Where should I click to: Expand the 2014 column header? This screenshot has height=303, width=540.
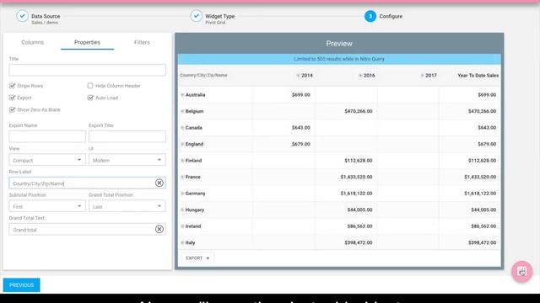(298, 75)
